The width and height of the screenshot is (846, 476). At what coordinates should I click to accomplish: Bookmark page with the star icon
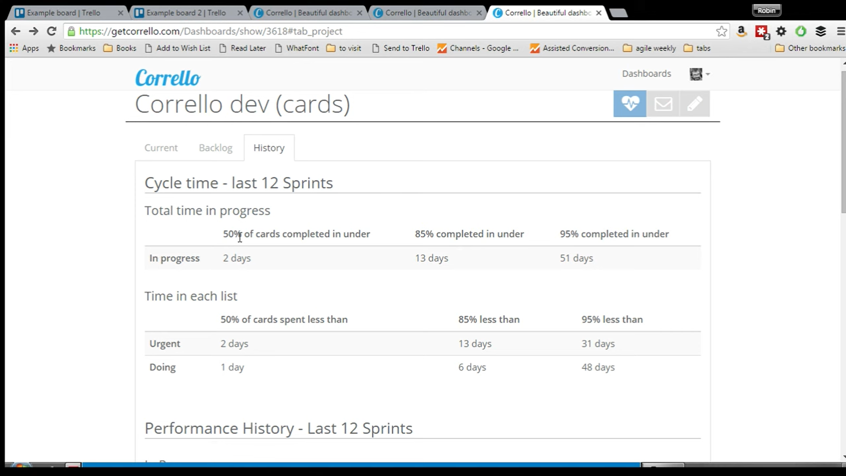click(721, 31)
